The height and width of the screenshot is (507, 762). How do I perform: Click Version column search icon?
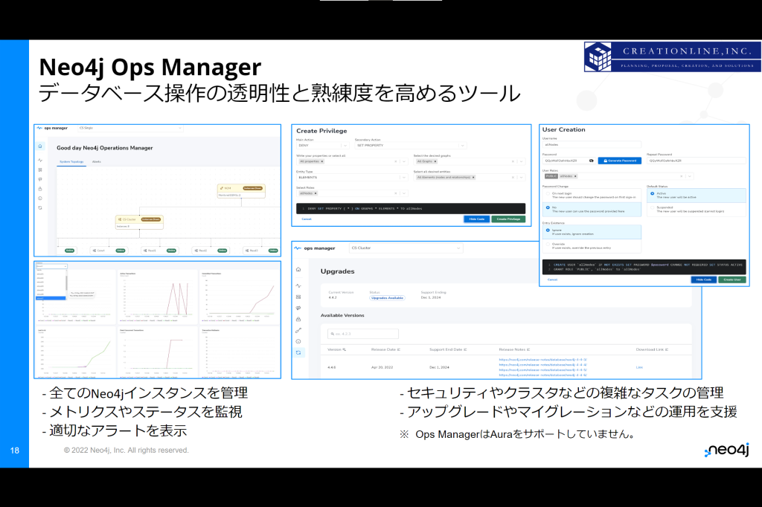[344, 349]
